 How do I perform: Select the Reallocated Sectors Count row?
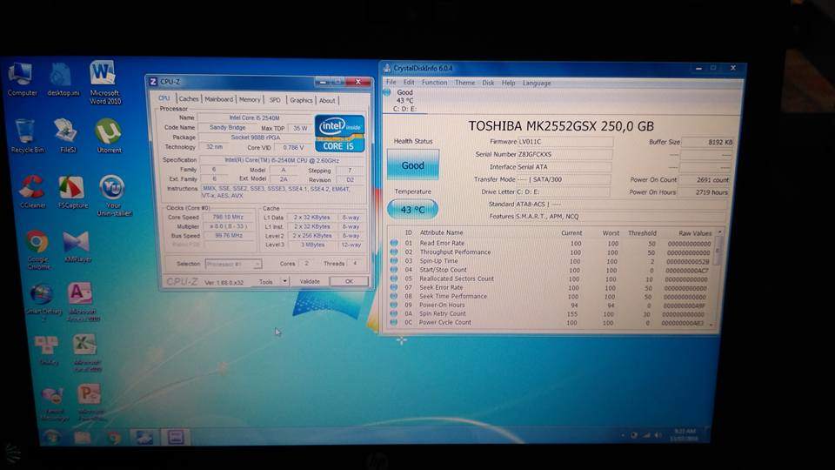pyautogui.click(x=554, y=279)
